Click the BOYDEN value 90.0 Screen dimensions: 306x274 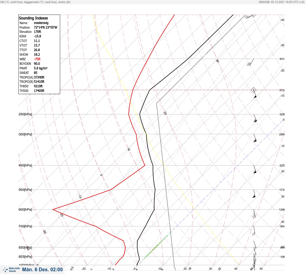click(37, 64)
